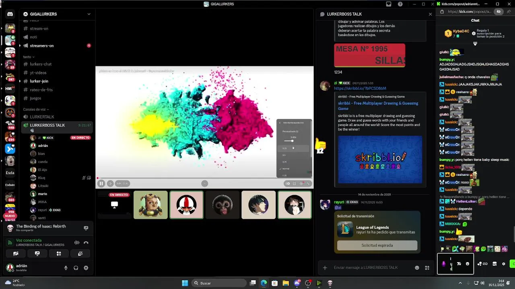Close the LURKERBOSS TALK chat panel
This screenshot has width=515, height=289.
(x=430, y=14)
